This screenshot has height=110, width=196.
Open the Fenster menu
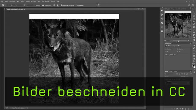coord(53,2)
